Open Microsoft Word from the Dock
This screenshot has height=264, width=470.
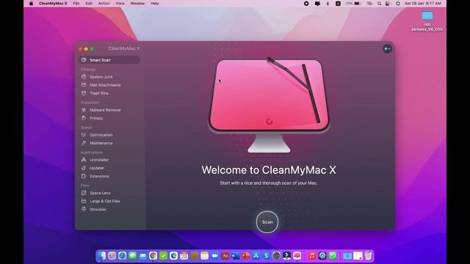click(x=235, y=256)
